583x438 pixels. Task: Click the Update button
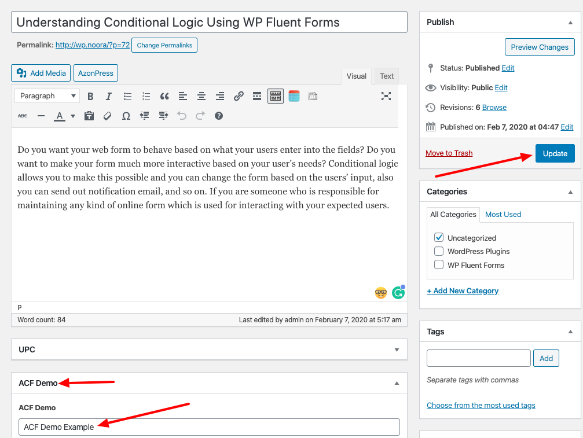(555, 153)
